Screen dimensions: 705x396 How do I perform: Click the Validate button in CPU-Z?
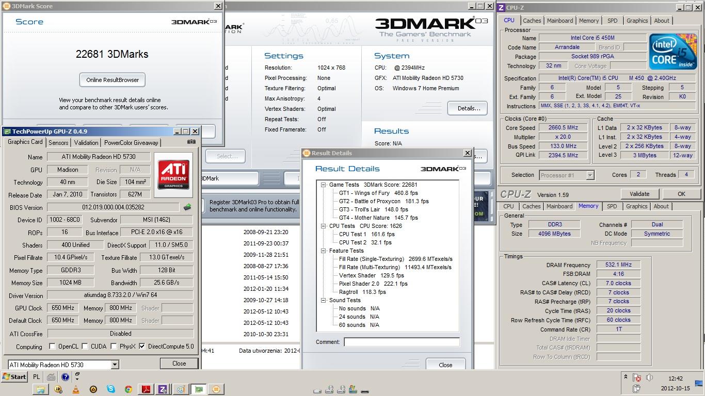coord(639,194)
